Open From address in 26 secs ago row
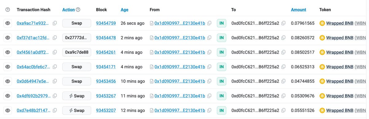 [x=180, y=23]
